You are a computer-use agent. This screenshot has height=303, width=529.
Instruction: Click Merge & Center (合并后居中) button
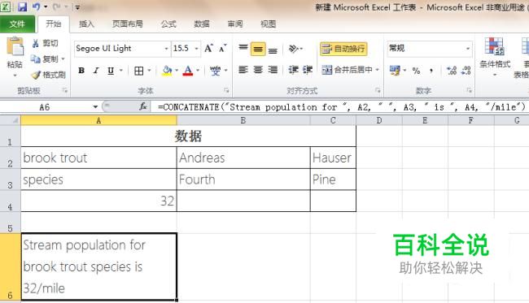(347, 70)
